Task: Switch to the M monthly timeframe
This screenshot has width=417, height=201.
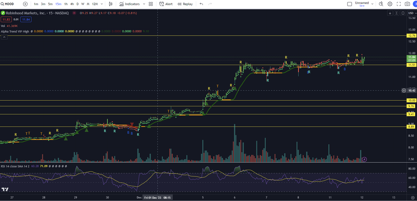Action: click(x=88, y=4)
